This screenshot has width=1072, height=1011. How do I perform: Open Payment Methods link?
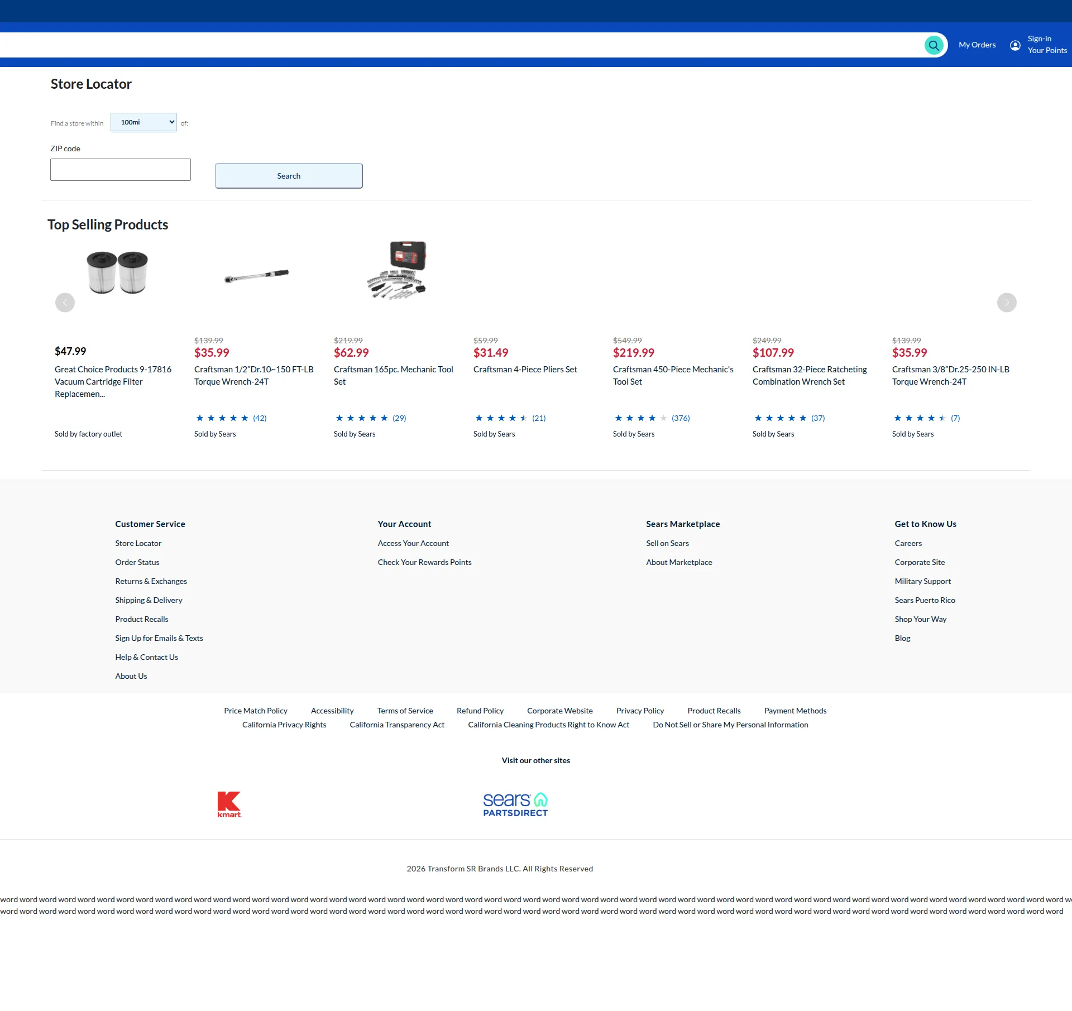point(796,711)
